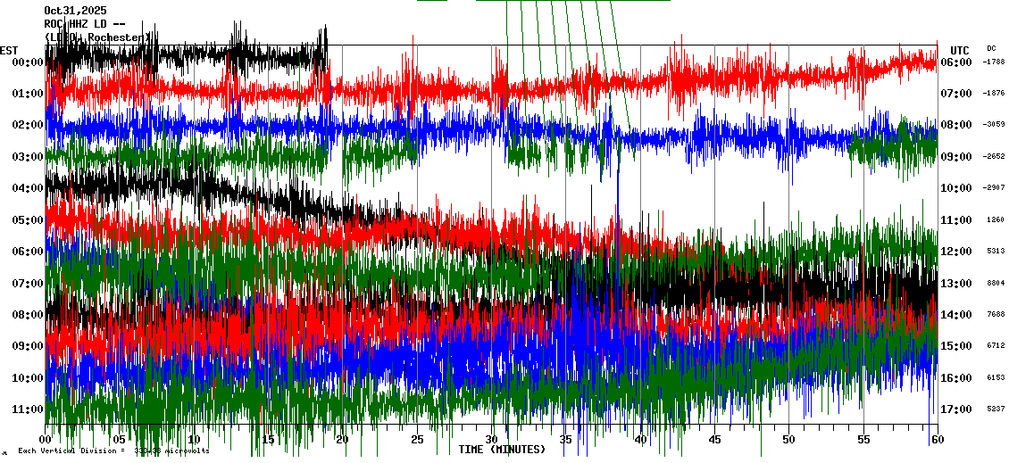Click DC offset value -3059

[x=994, y=125]
